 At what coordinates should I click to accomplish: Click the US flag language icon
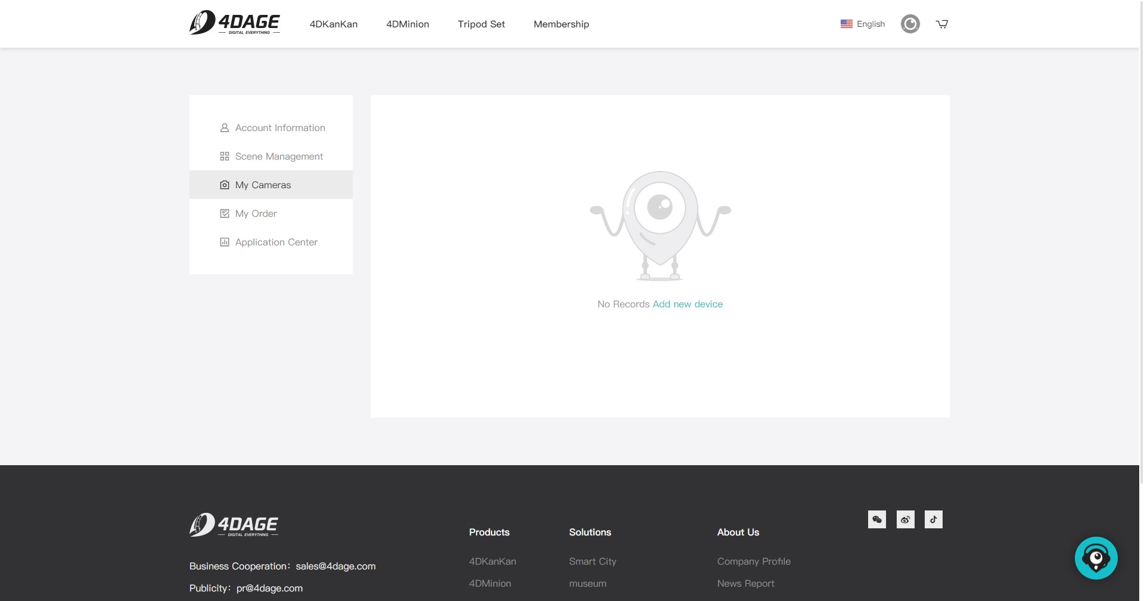click(846, 24)
